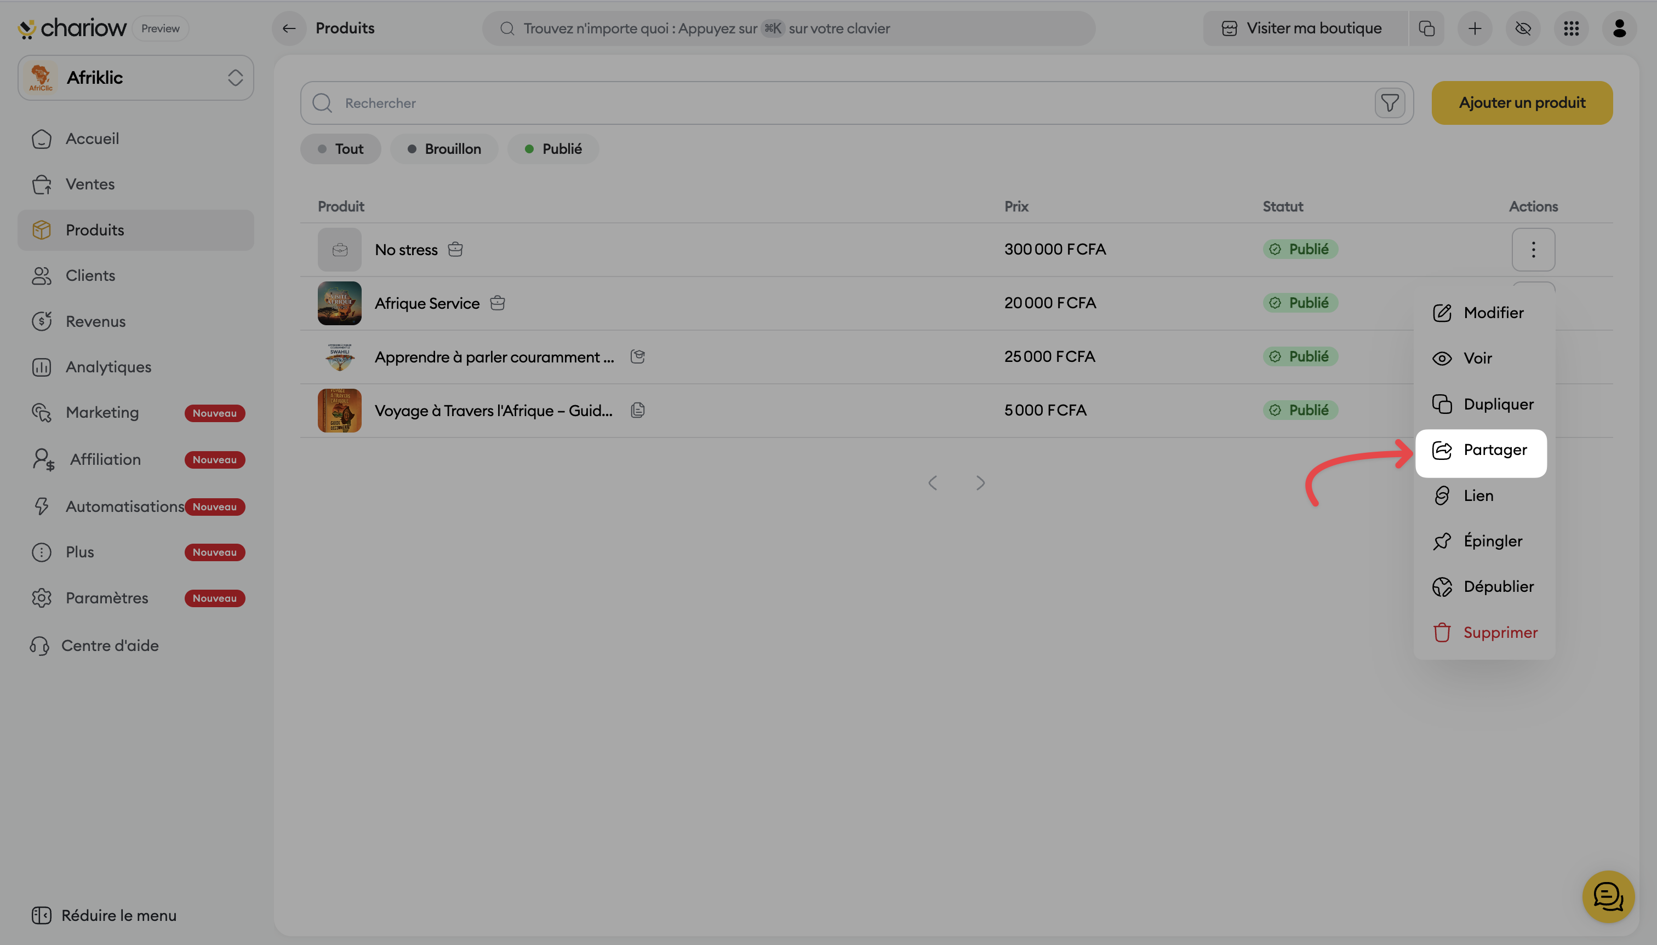Open three-dot actions for No stress
This screenshot has width=1657, height=945.
tap(1533, 249)
